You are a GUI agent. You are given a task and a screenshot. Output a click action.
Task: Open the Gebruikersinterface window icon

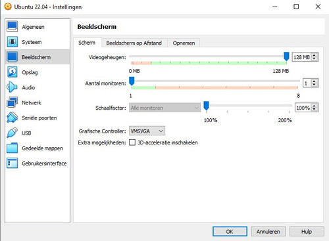point(12,163)
